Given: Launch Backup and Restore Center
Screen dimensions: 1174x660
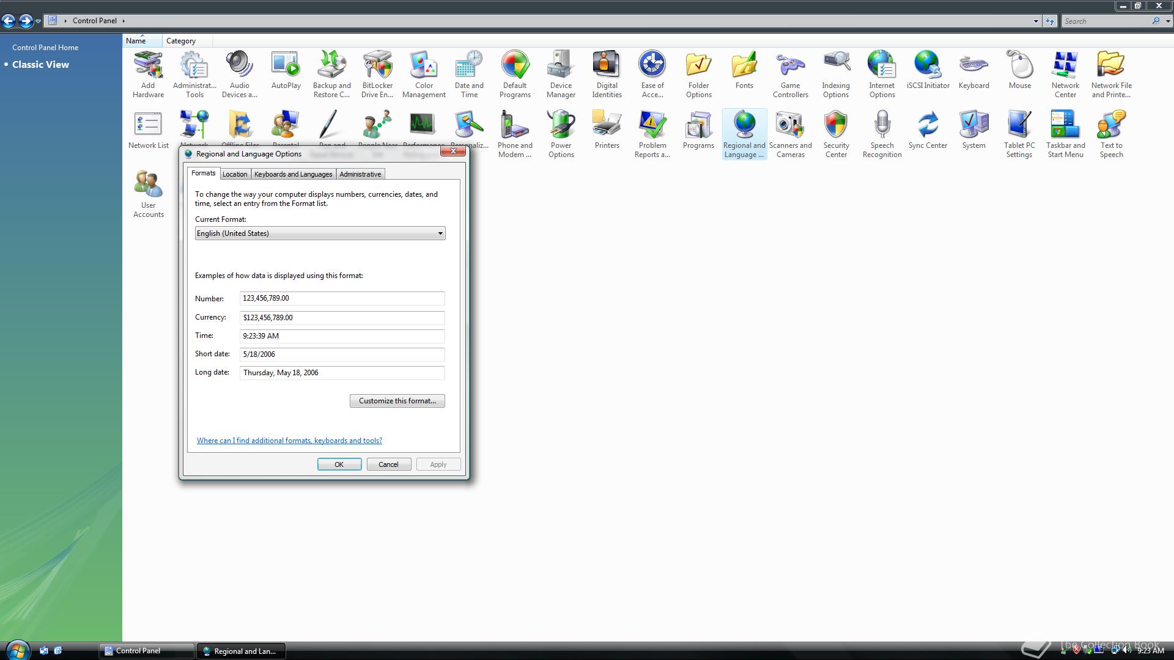Looking at the screenshot, I should click(331, 74).
